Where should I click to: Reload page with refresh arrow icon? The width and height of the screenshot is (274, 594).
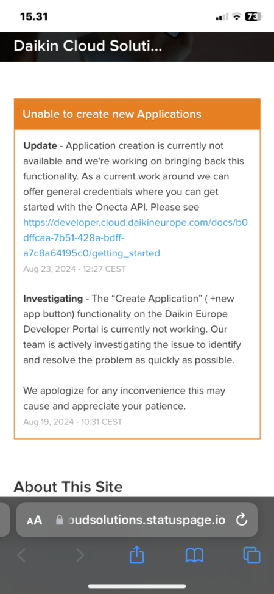[x=241, y=520]
